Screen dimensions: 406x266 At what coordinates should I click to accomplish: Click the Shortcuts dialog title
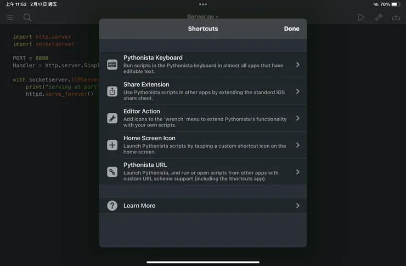coord(203,28)
